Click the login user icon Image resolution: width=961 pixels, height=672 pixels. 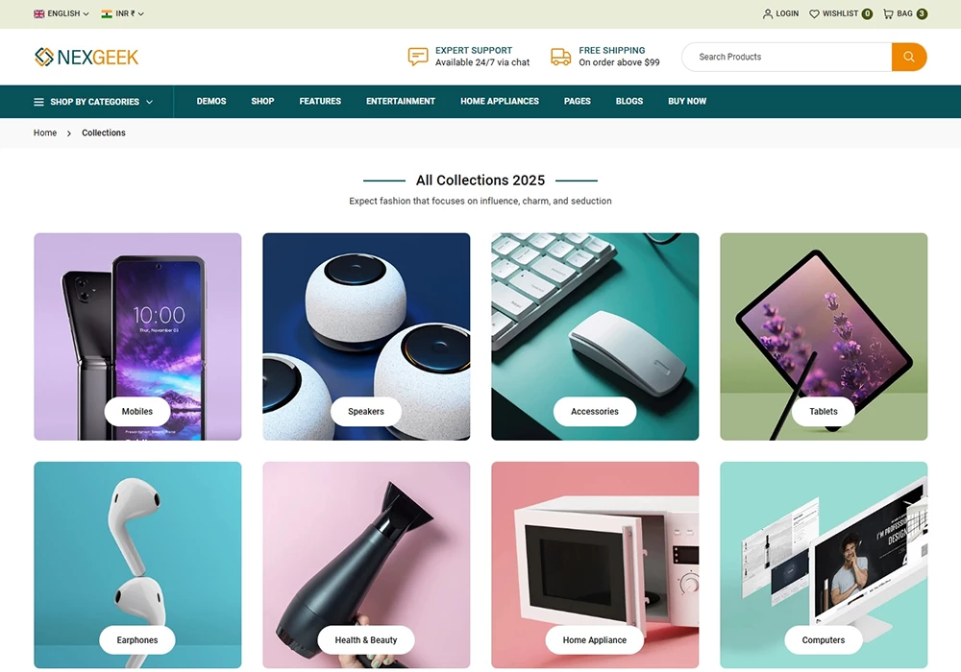click(x=767, y=13)
